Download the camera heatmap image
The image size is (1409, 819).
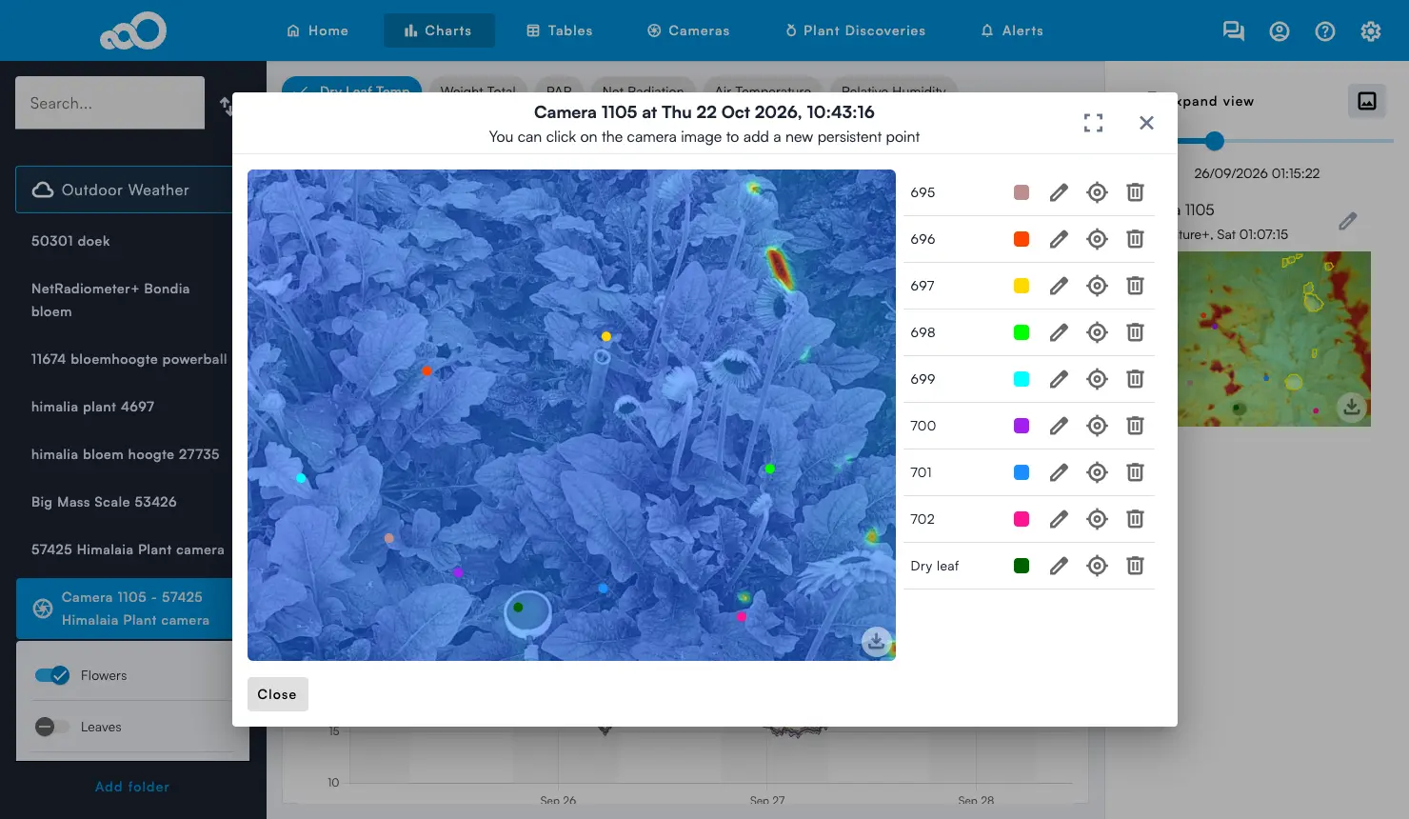(876, 641)
